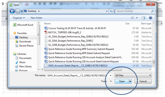Click the Forward navigation arrow

pyautogui.click(x=18, y=11)
